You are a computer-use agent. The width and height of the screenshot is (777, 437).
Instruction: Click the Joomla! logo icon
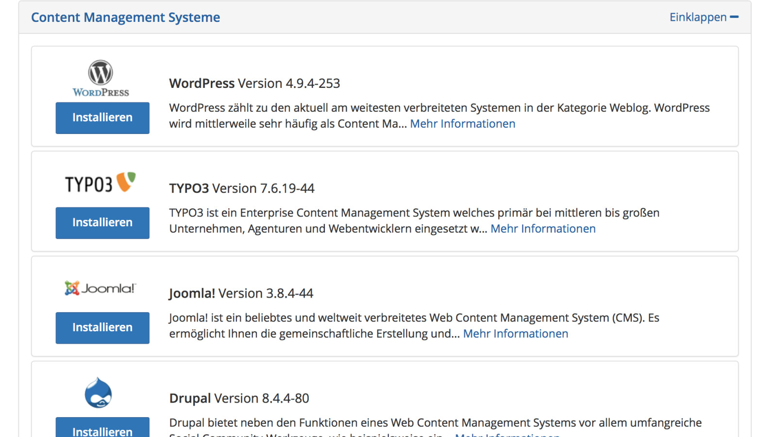point(100,287)
